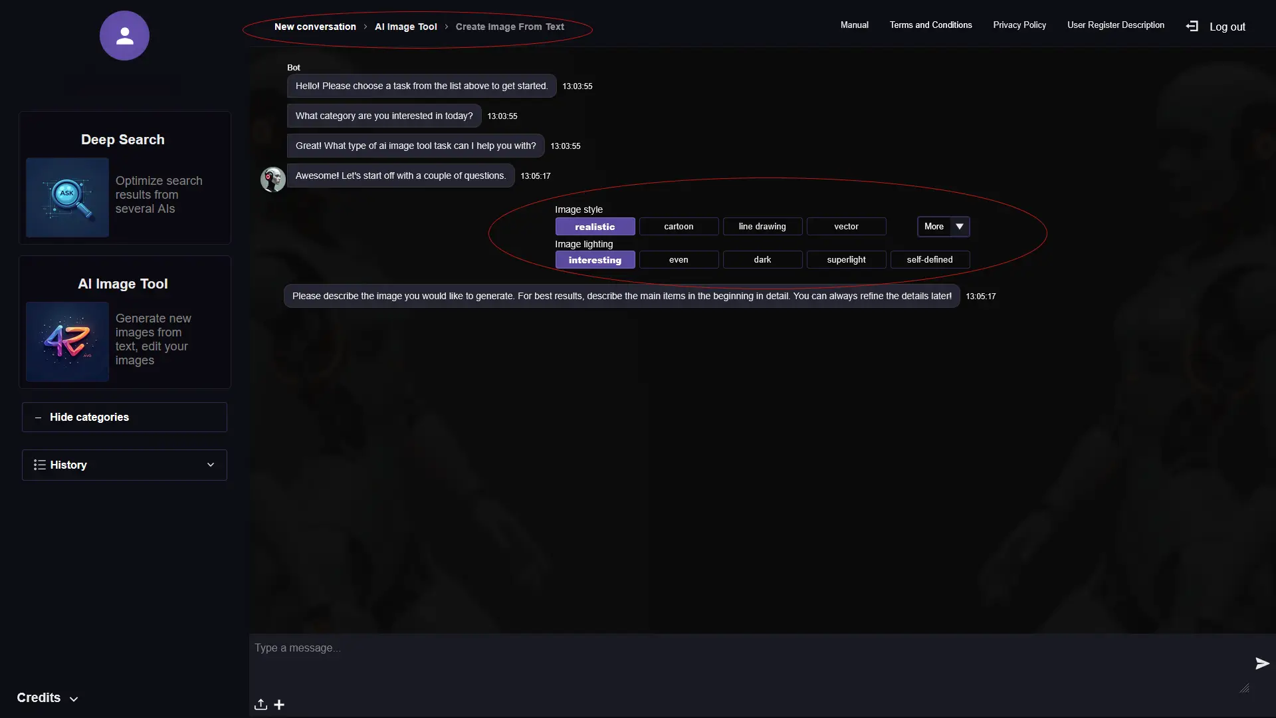Click the send message arrow icon
Screen dimensions: 1276x718
tap(1261, 663)
